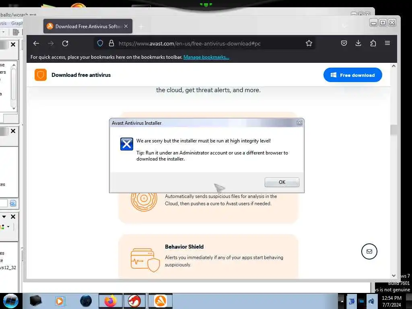Click OK in the Avast installer dialog

click(x=282, y=182)
